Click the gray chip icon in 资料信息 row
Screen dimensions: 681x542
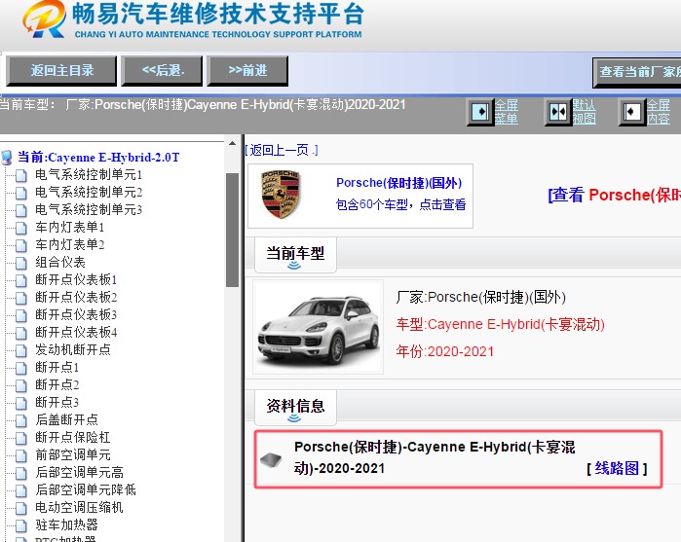click(271, 459)
